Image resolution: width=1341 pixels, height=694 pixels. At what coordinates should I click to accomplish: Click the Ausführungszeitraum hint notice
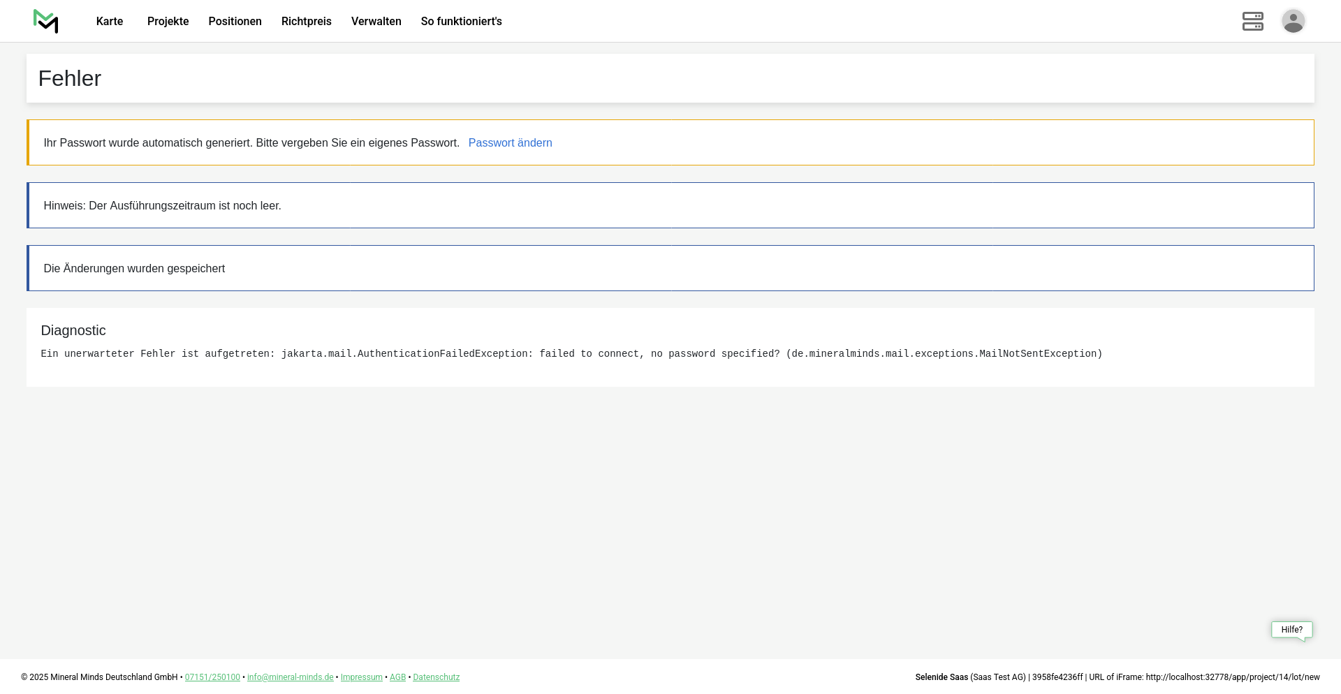(x=162, y=206)
